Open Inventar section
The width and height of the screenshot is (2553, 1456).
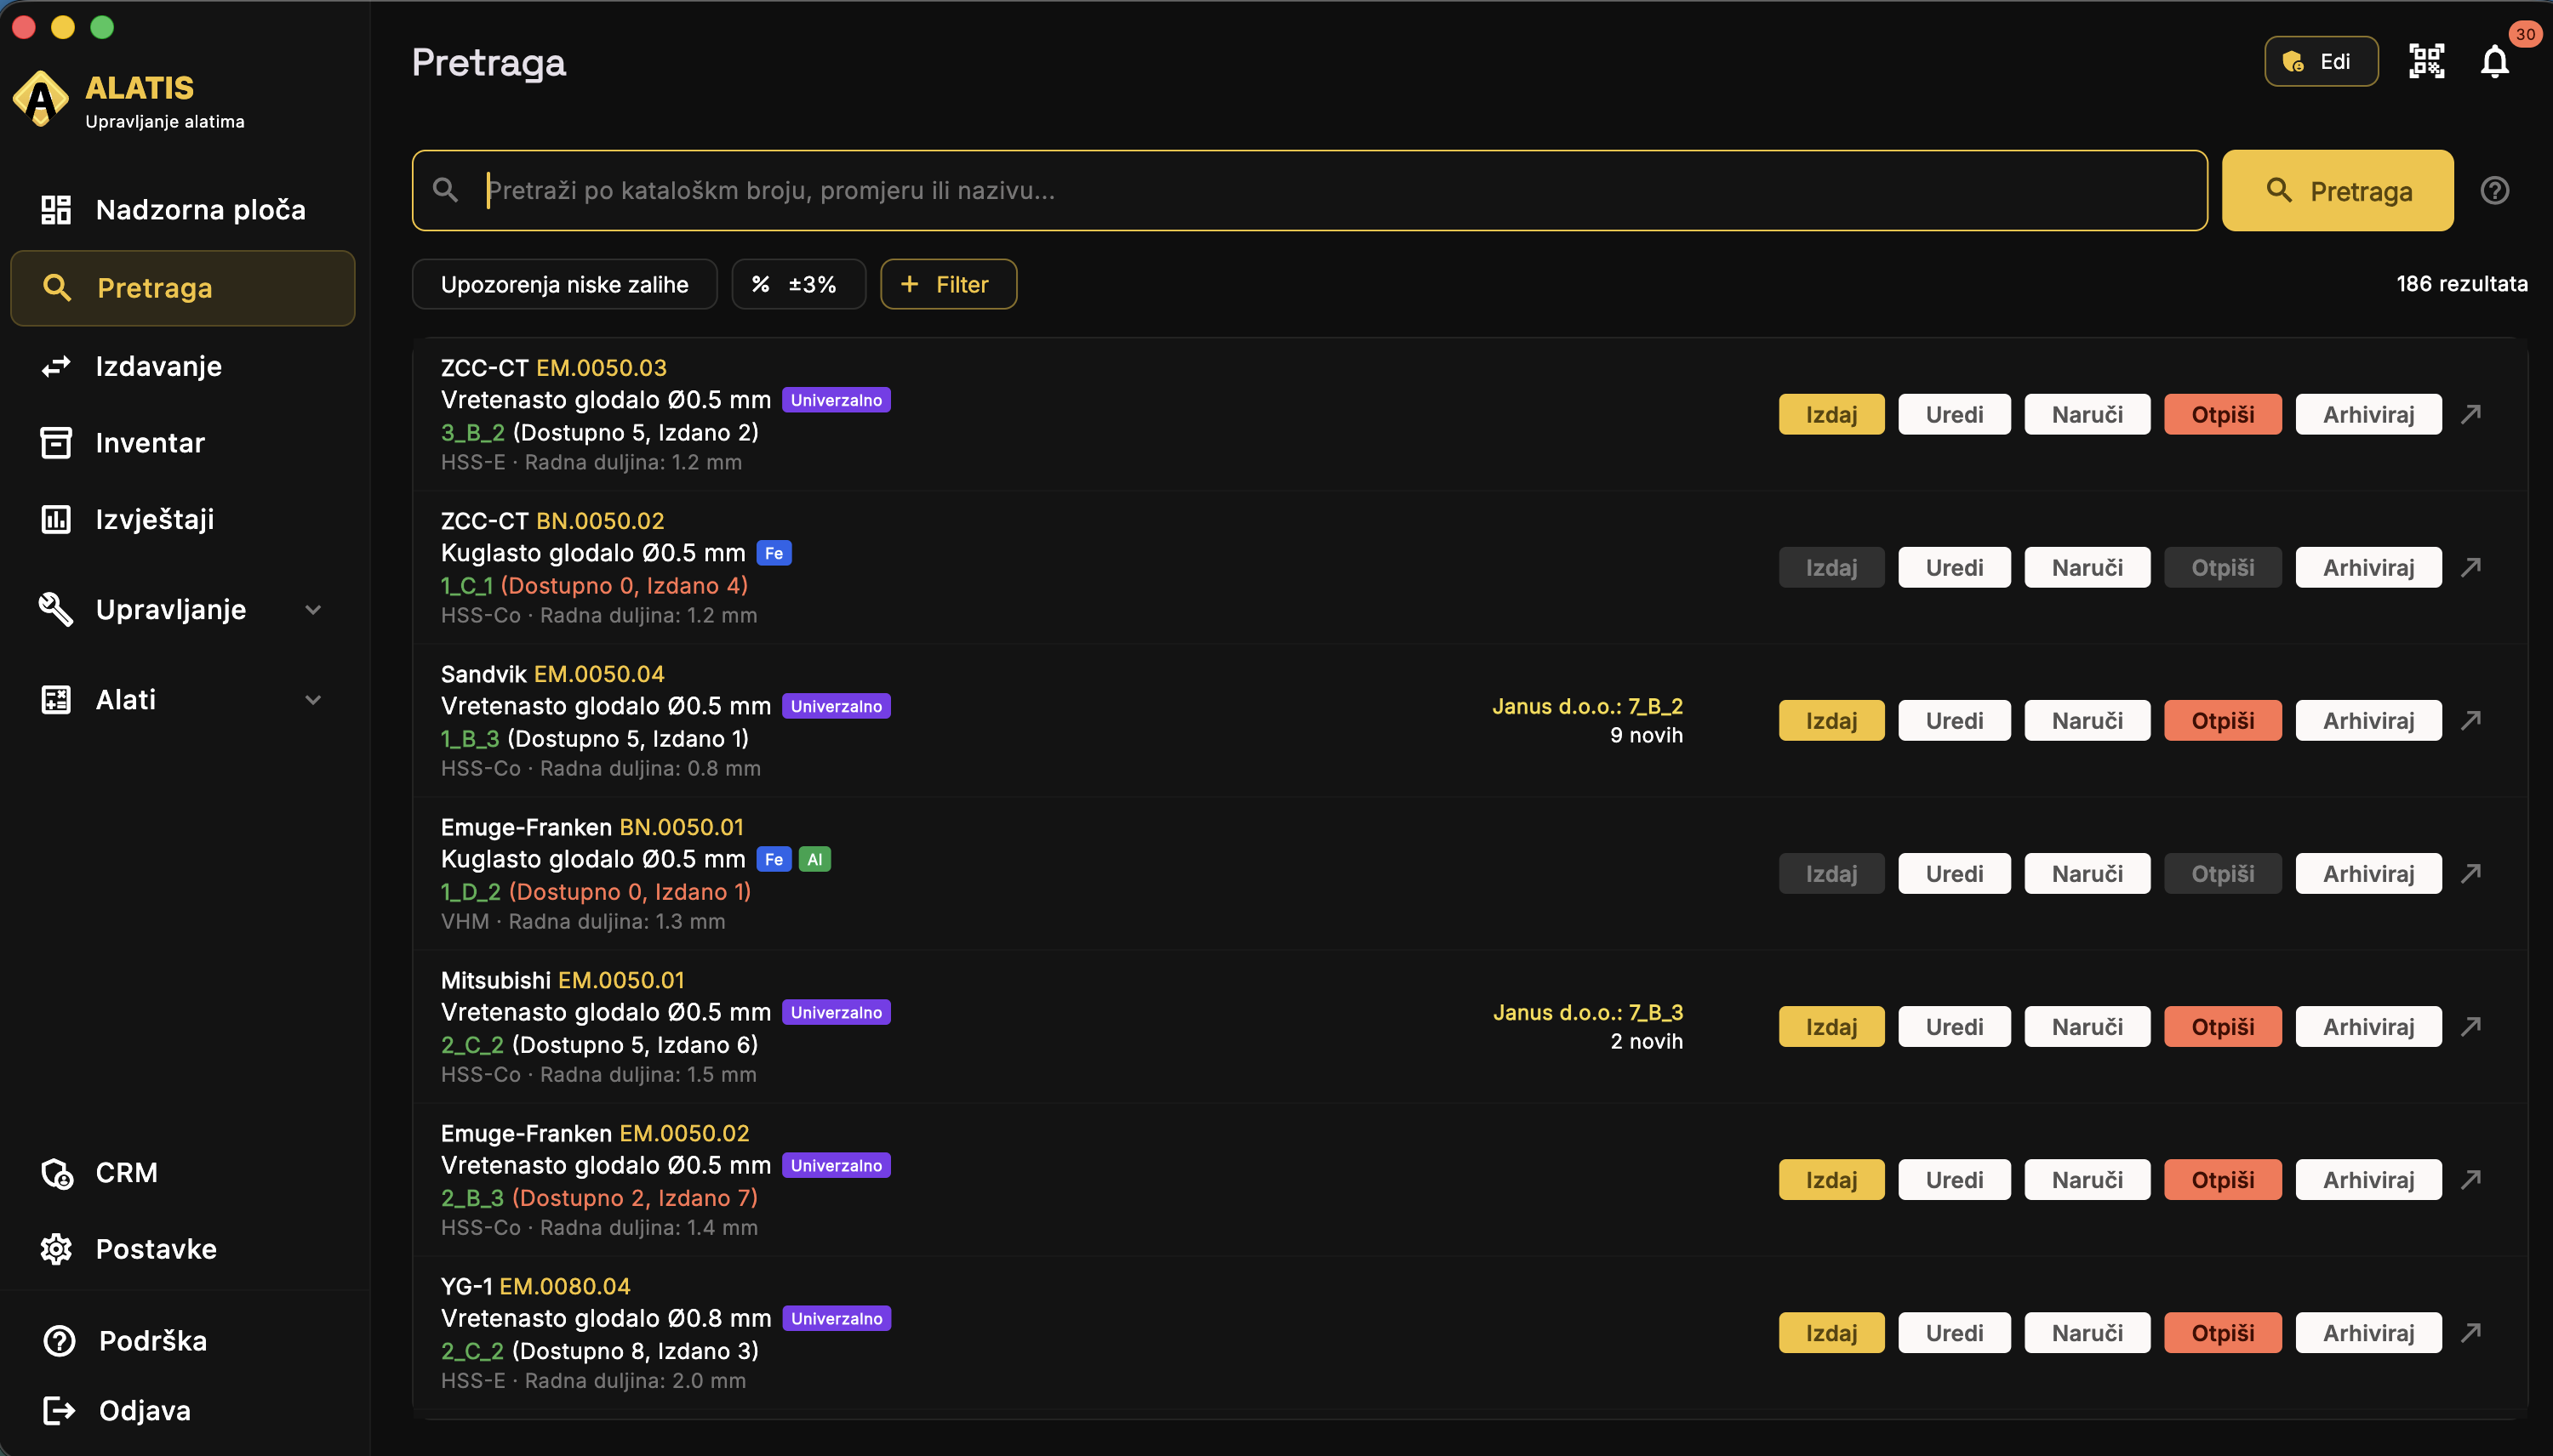[x=183, y=442]
